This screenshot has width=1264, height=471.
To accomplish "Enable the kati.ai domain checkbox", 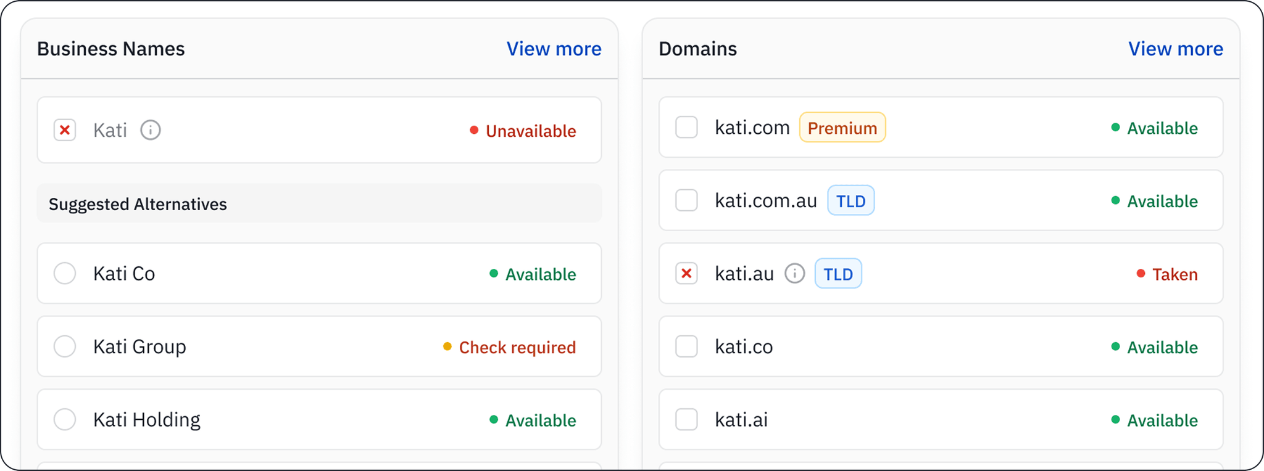I will point(686,420).
